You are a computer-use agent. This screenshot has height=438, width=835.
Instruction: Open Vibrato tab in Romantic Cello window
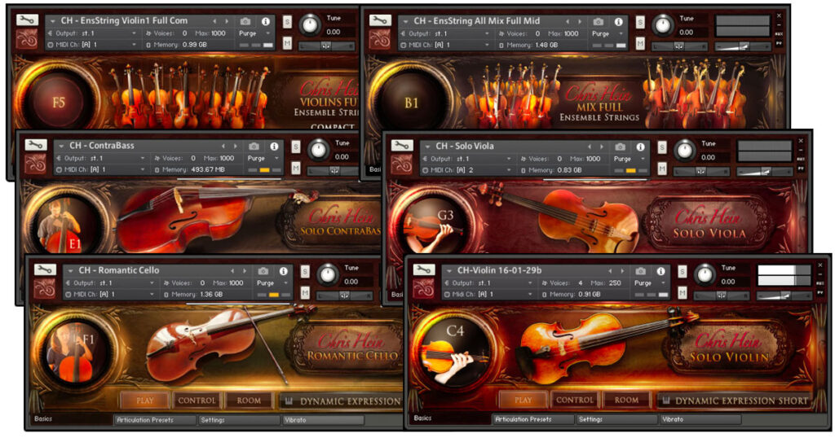click(x=323, y=420)
